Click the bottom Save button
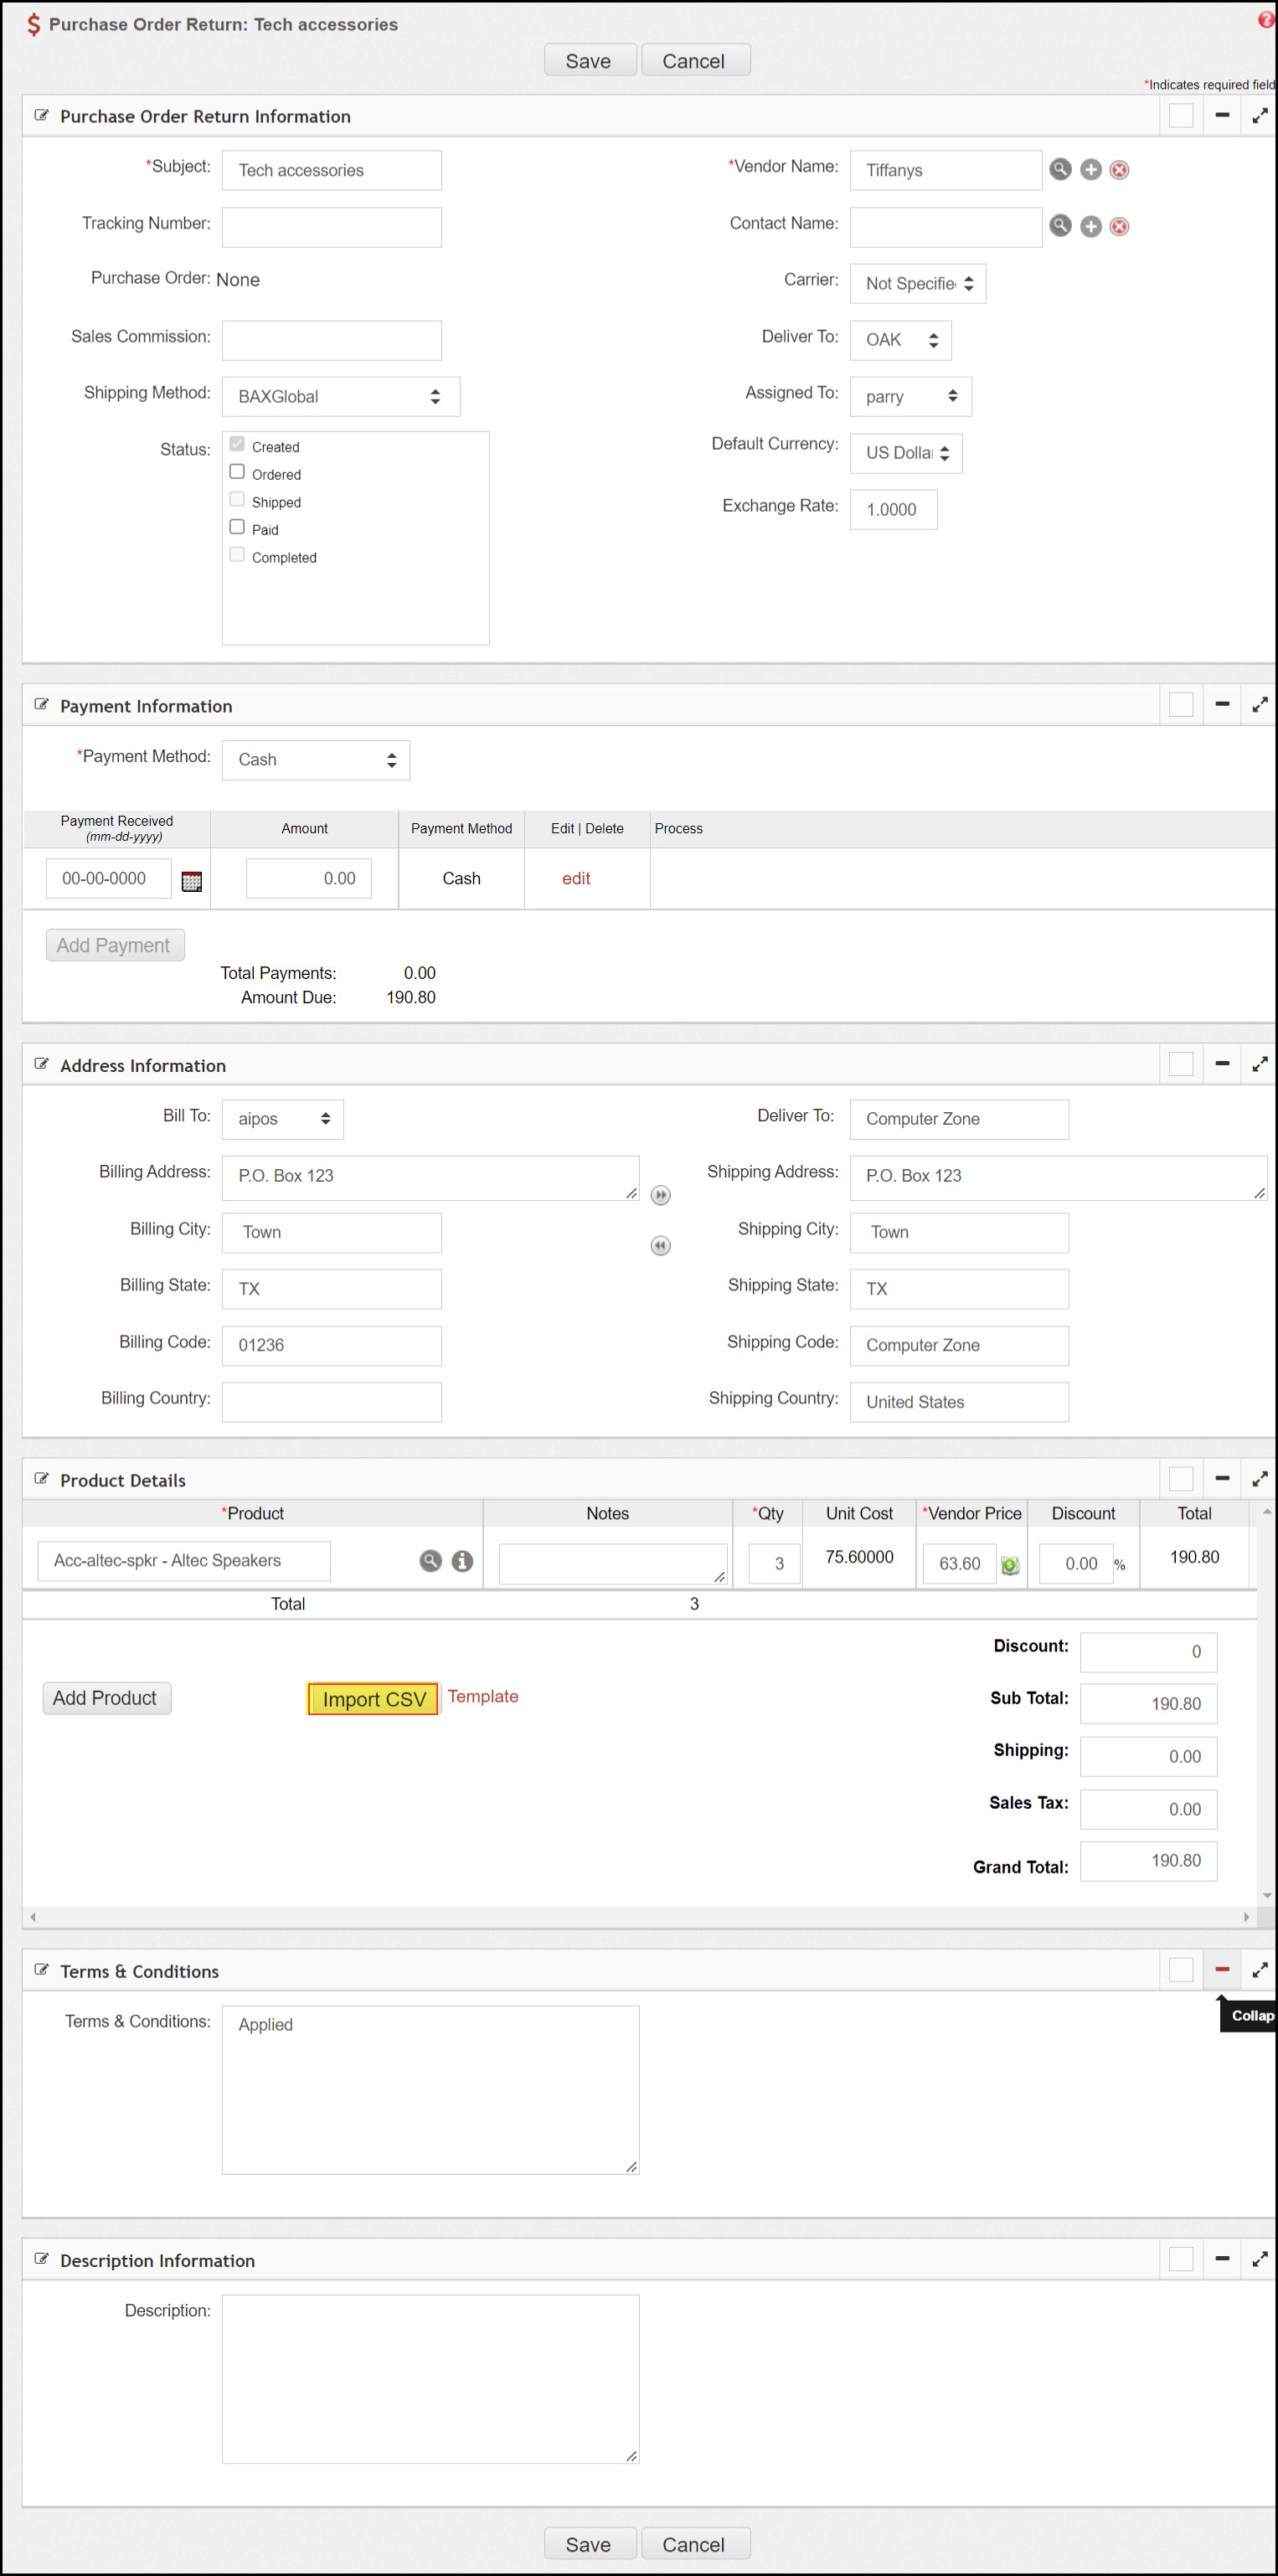 (590, 2544)
